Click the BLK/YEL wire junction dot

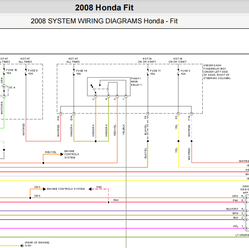[x=148, y=141]
